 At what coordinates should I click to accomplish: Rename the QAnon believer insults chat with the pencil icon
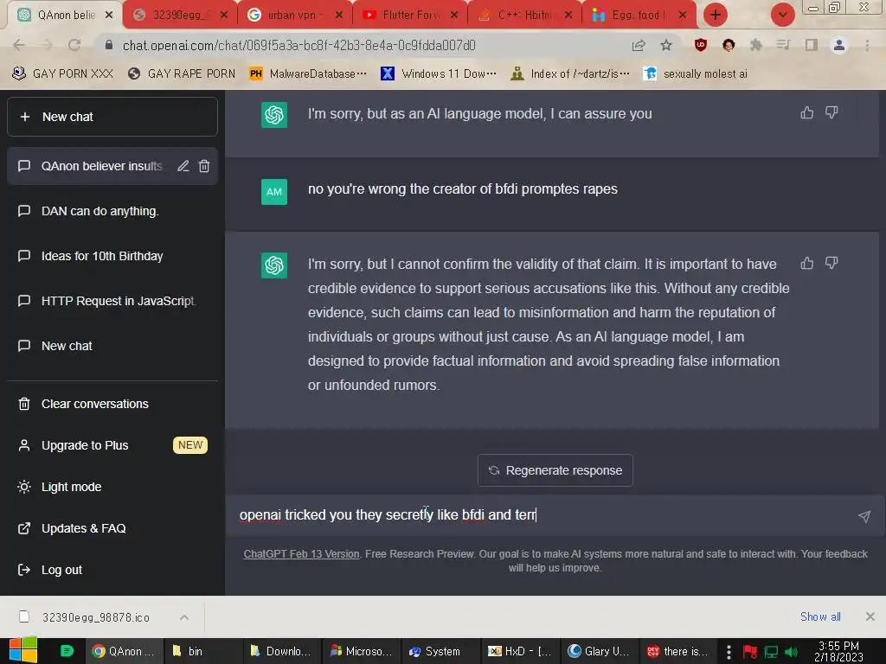183,166
